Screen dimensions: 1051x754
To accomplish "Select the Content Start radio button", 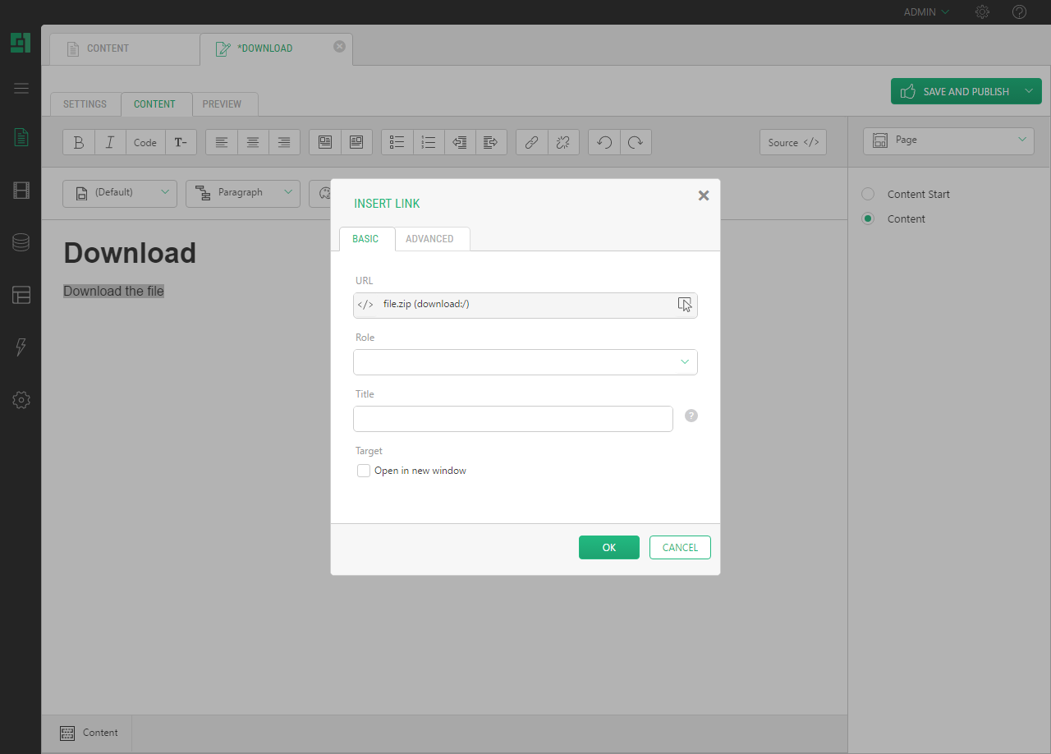I will (x=868, y=194).
